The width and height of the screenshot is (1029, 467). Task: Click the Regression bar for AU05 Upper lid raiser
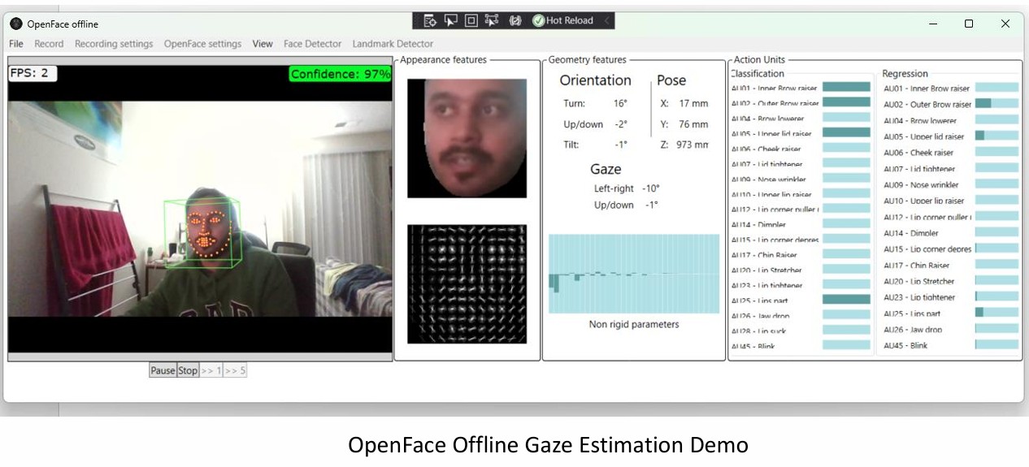[996, 136]
